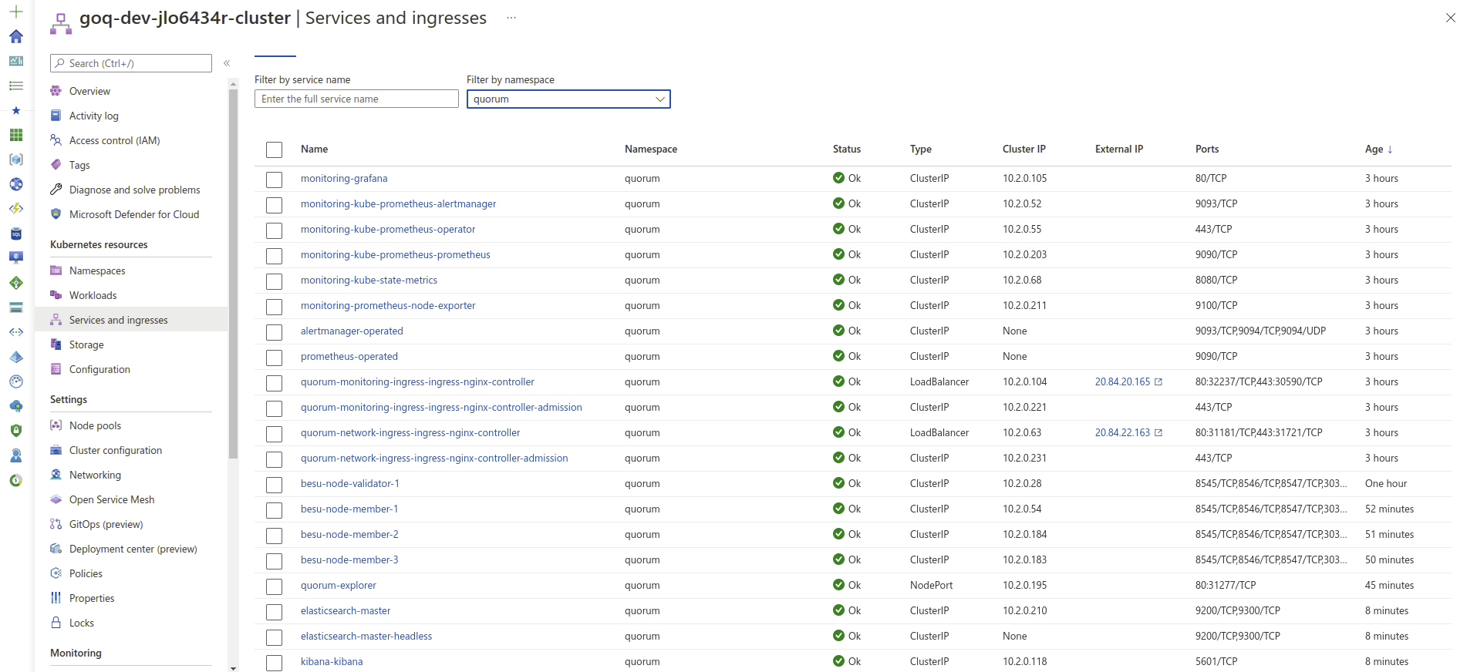
Task: Click the Microsoft Defender for Cloud shield icon
Action: [56, 214]
